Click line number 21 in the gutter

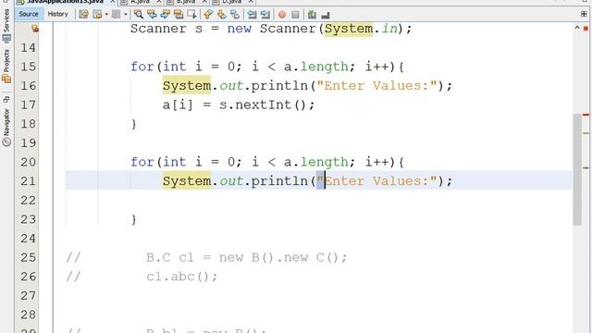[28, 181]
